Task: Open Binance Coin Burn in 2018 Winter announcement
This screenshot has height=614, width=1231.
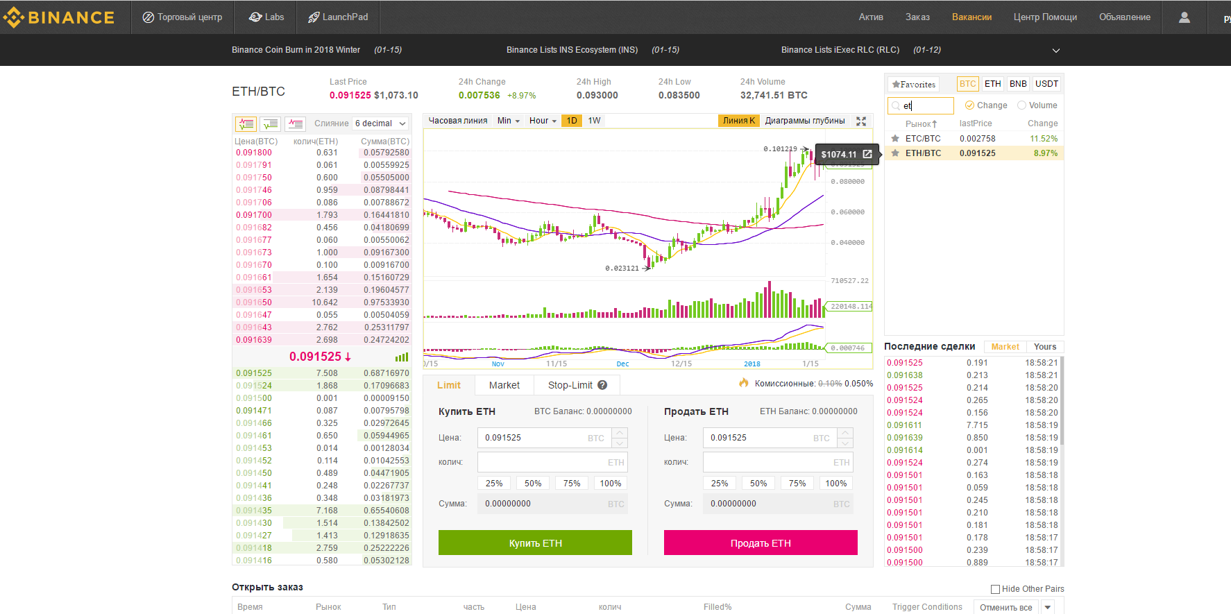Action: pyautogui.click(x=296, y=50)
